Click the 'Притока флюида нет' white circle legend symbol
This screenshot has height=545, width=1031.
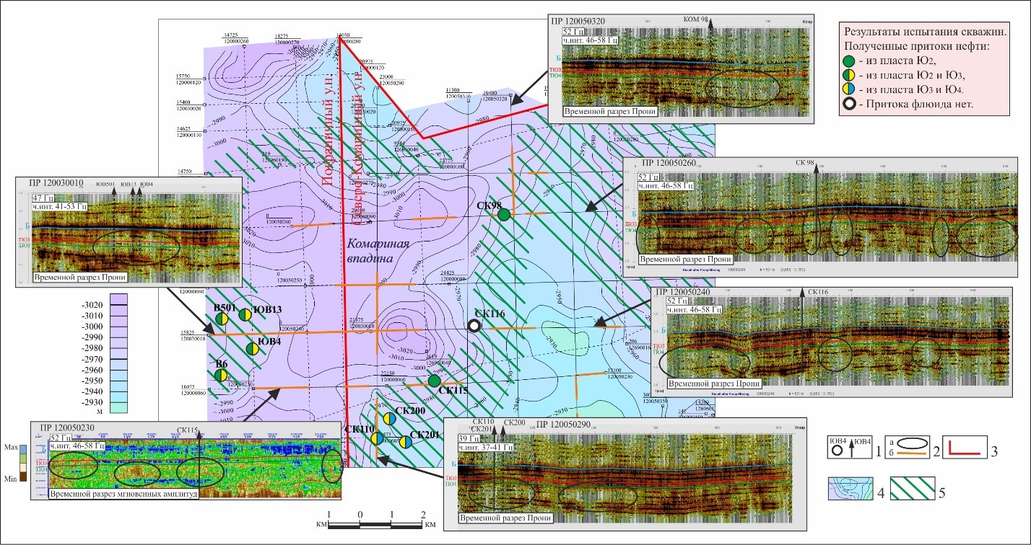tap(848, 102)
